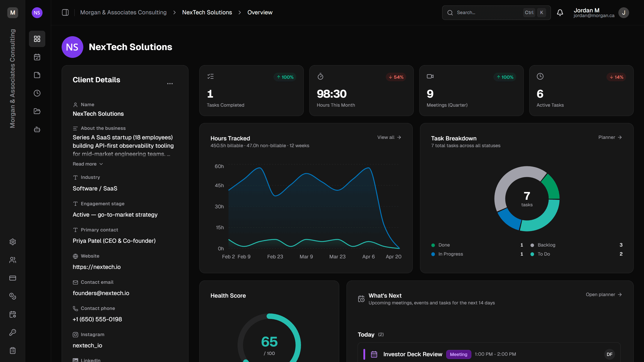
Task: Open the files folder icon
Action: pyautogui.click(x=37, y=111)
